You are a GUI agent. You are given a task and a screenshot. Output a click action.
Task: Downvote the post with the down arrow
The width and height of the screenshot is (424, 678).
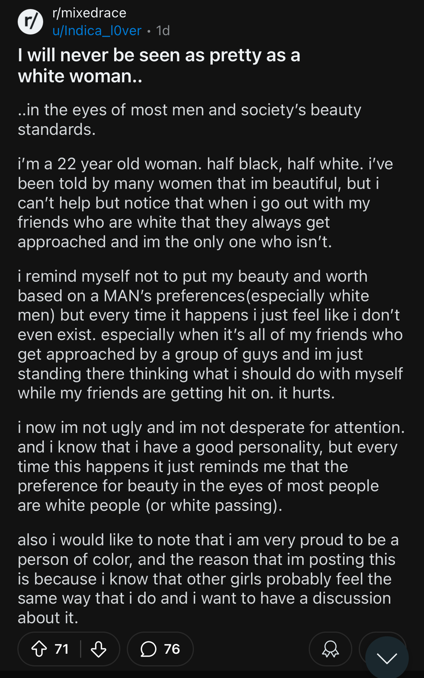point(99,649)
